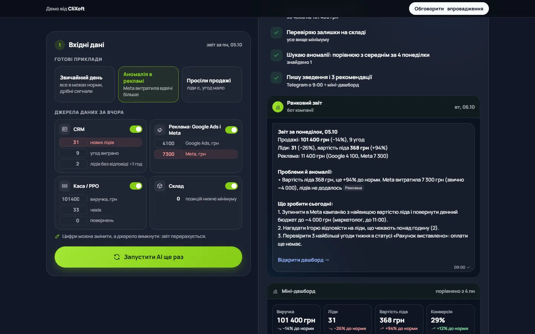The height and width of the screenshot is (334, 535).
Task: Edit the чеків value 33
Action: pos(73,210)
